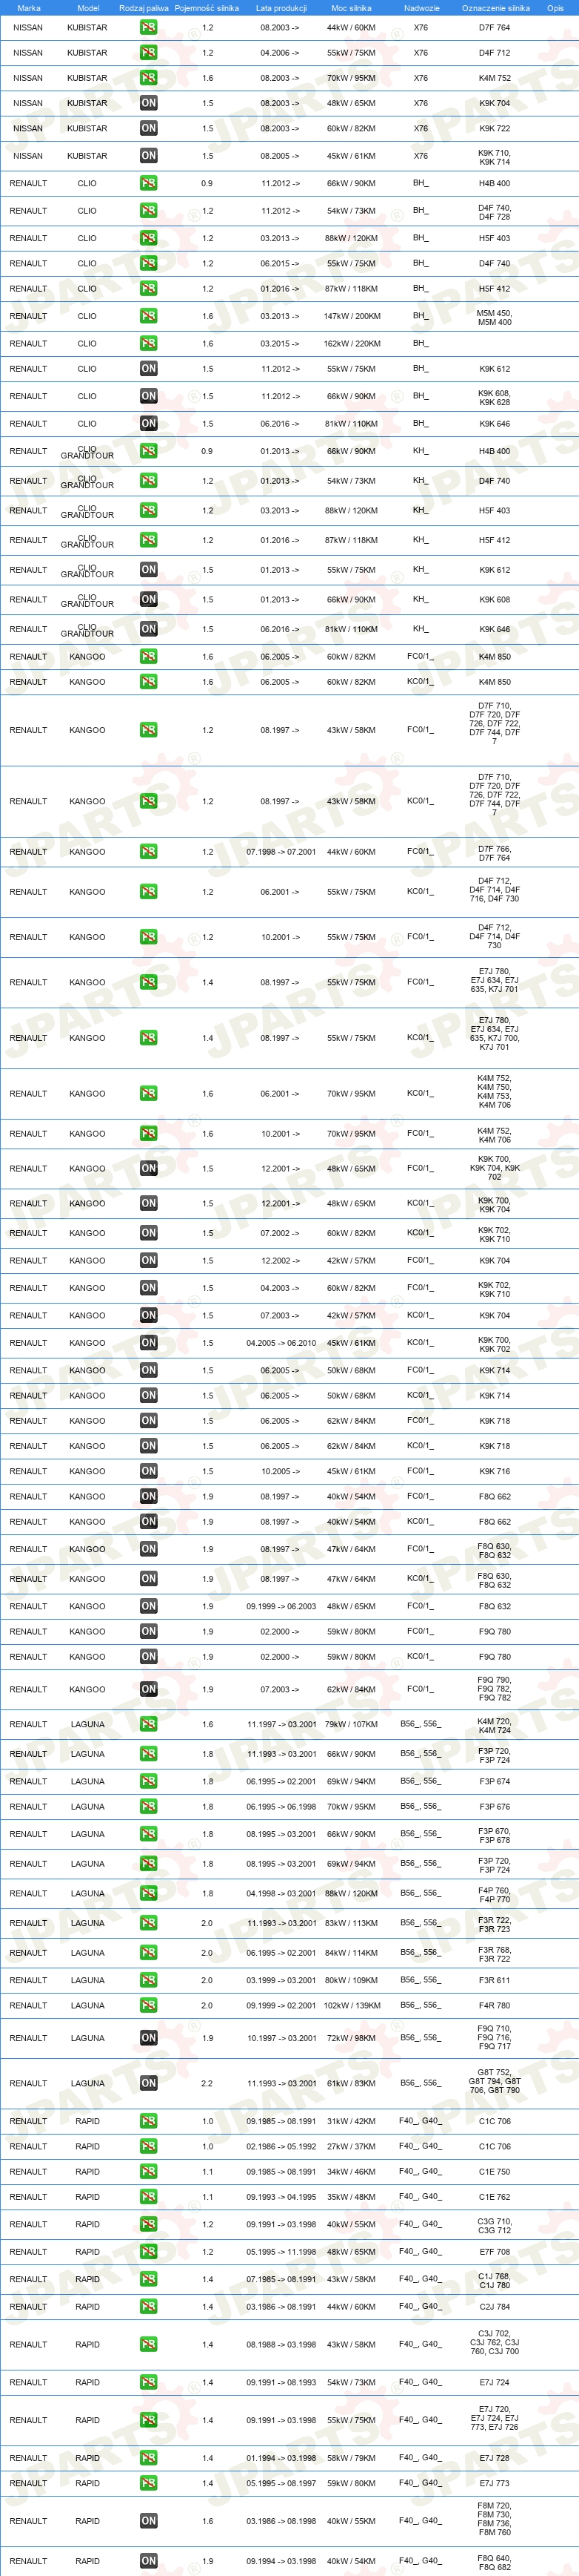579x2576 pixels.
Task: Click the diesel ON icon in the Laguna G8T 752 row
Action: (148, 2083)
